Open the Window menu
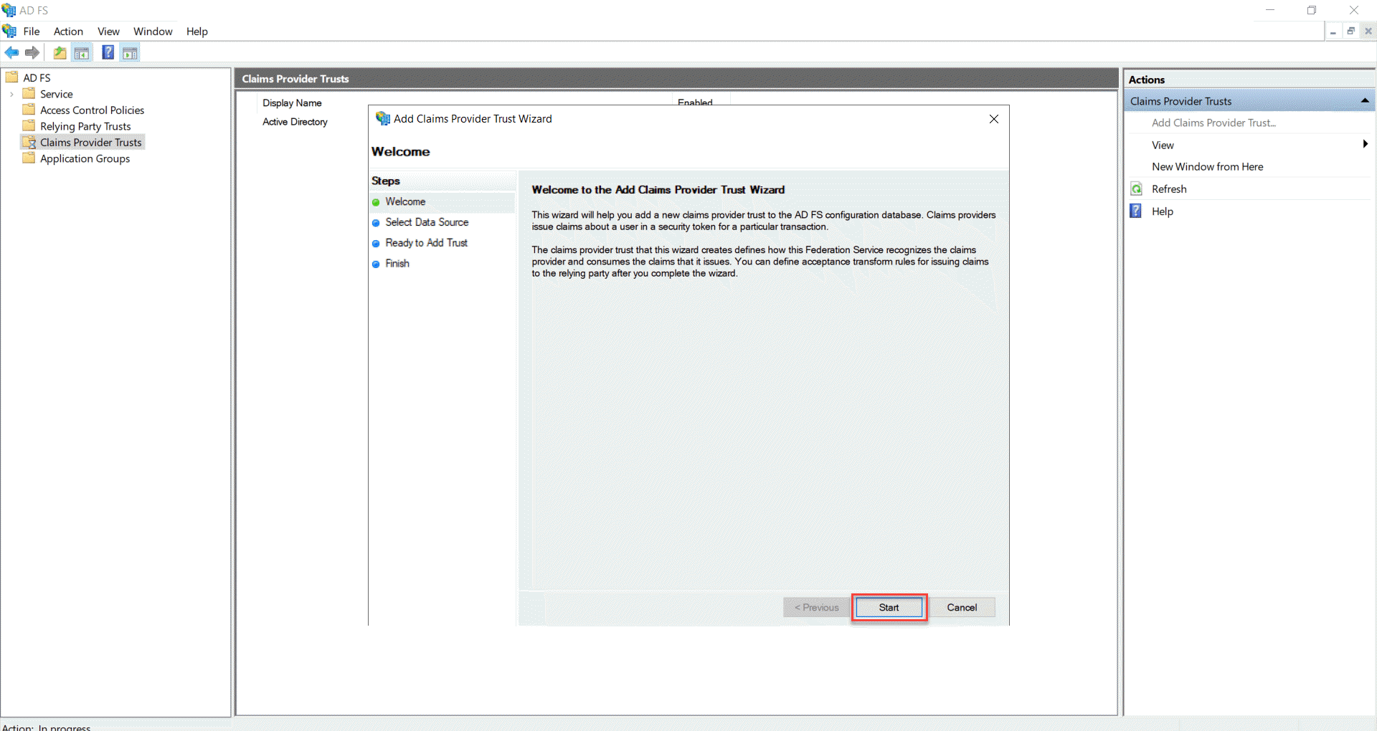 153,32
